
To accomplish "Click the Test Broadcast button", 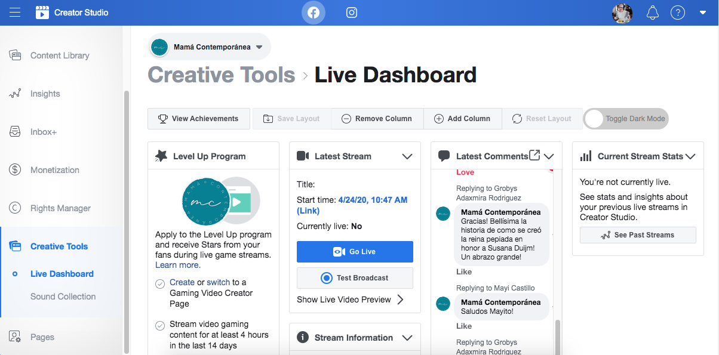I will coord(355,278).
